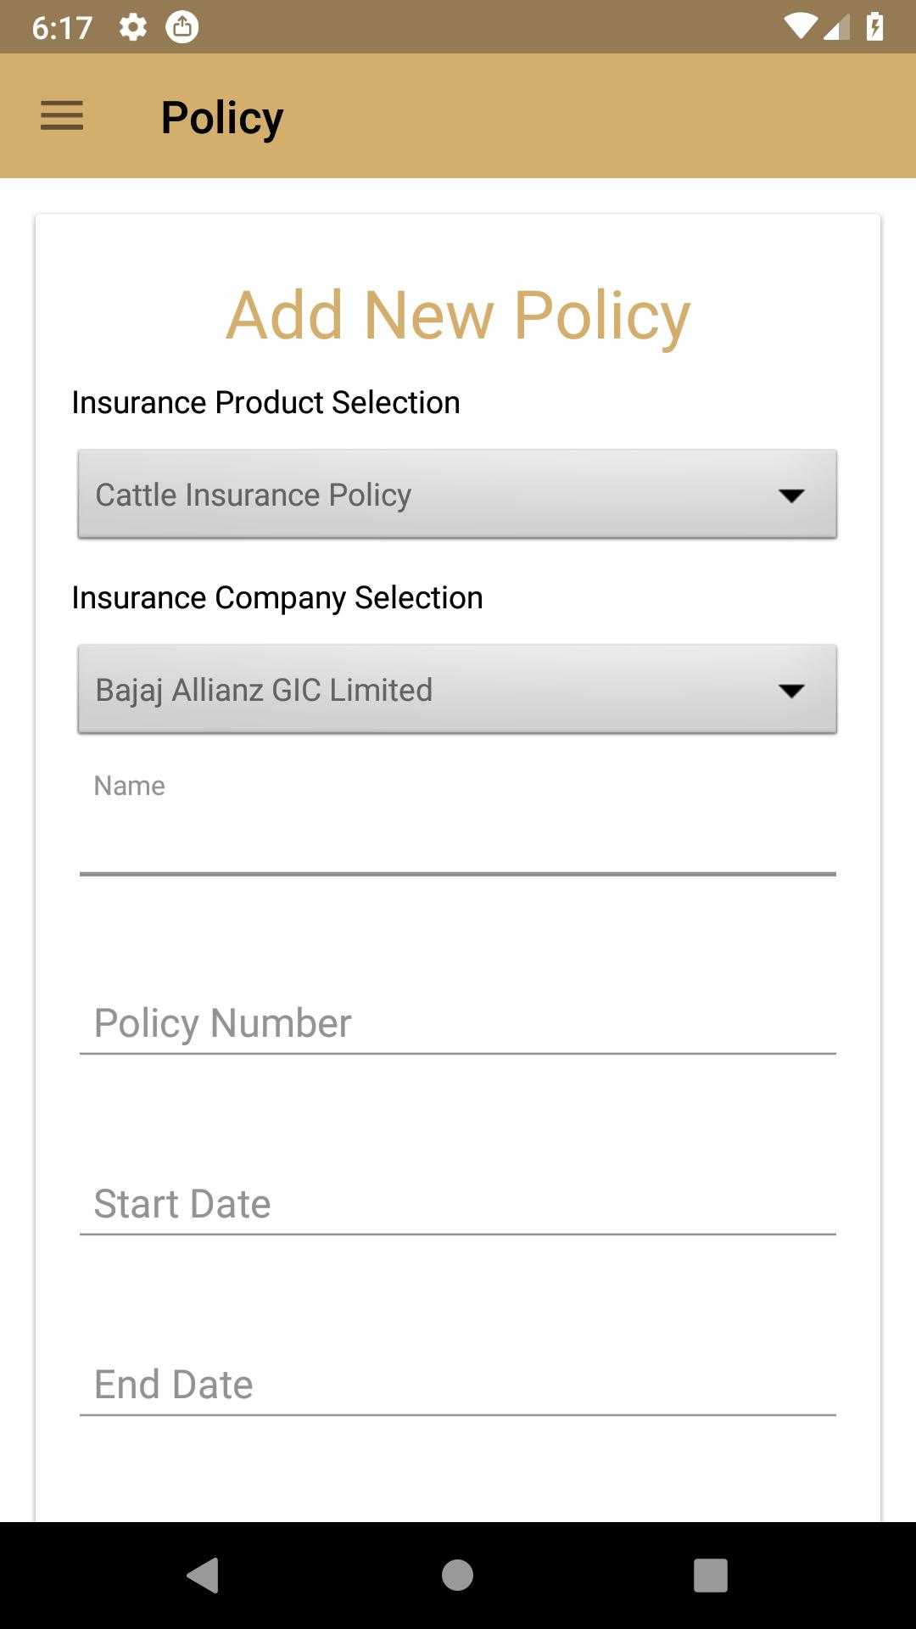Tap the upload notification icon in status bar
The image size is (916, 1629).
182,27
